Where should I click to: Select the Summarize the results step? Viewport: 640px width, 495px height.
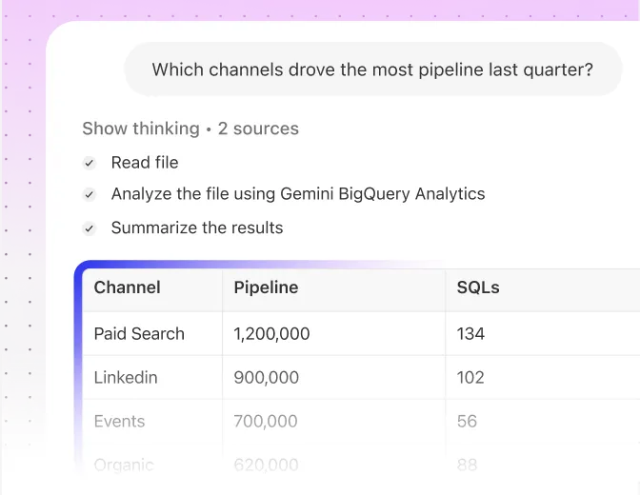coord(196,228)
